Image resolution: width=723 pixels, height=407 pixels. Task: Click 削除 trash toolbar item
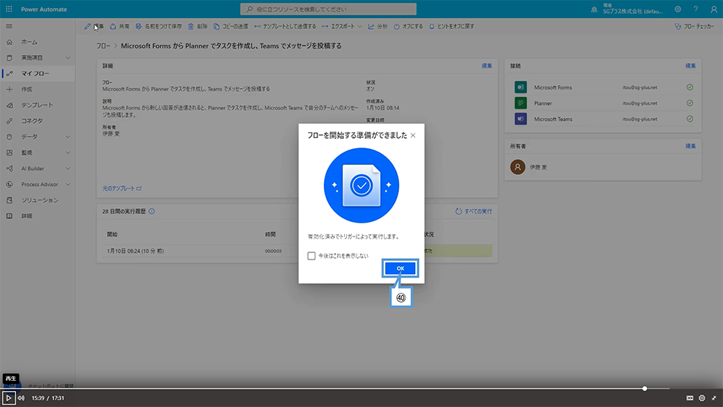(197, 27)
